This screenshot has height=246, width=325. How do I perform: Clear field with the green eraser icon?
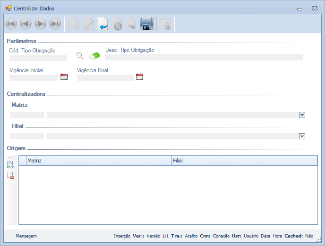coord(94,56)
